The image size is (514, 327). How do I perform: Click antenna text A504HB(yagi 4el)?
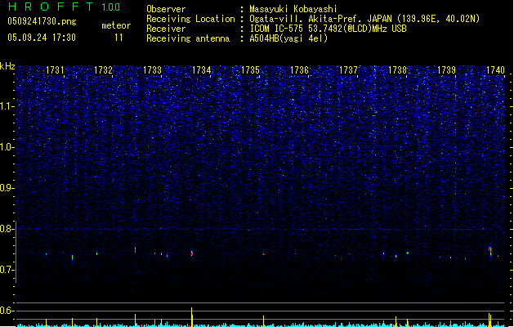point(288,38)
